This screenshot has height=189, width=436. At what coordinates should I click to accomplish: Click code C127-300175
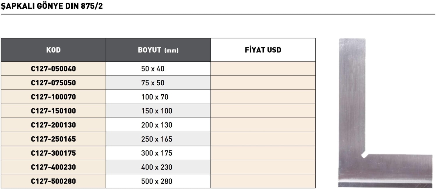pyautogui.click(x=53, y=153)
